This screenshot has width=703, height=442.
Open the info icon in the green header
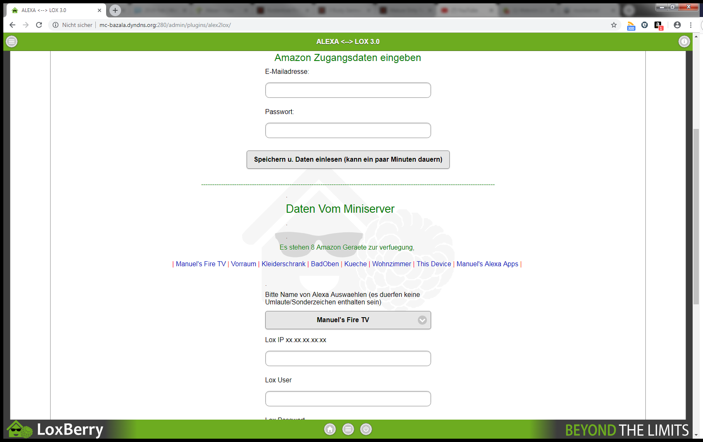(684, 41)
